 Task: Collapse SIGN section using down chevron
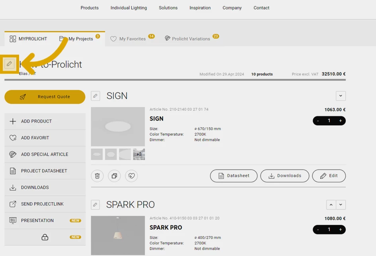pyautogui.click(x=341, y=96)
